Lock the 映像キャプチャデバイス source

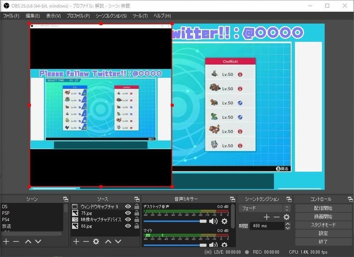pyautogui.click(x=137, y=219)
